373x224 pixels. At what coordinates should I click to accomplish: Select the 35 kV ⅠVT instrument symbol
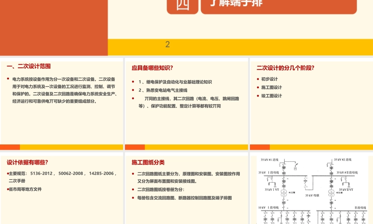(x=275, y=186)
